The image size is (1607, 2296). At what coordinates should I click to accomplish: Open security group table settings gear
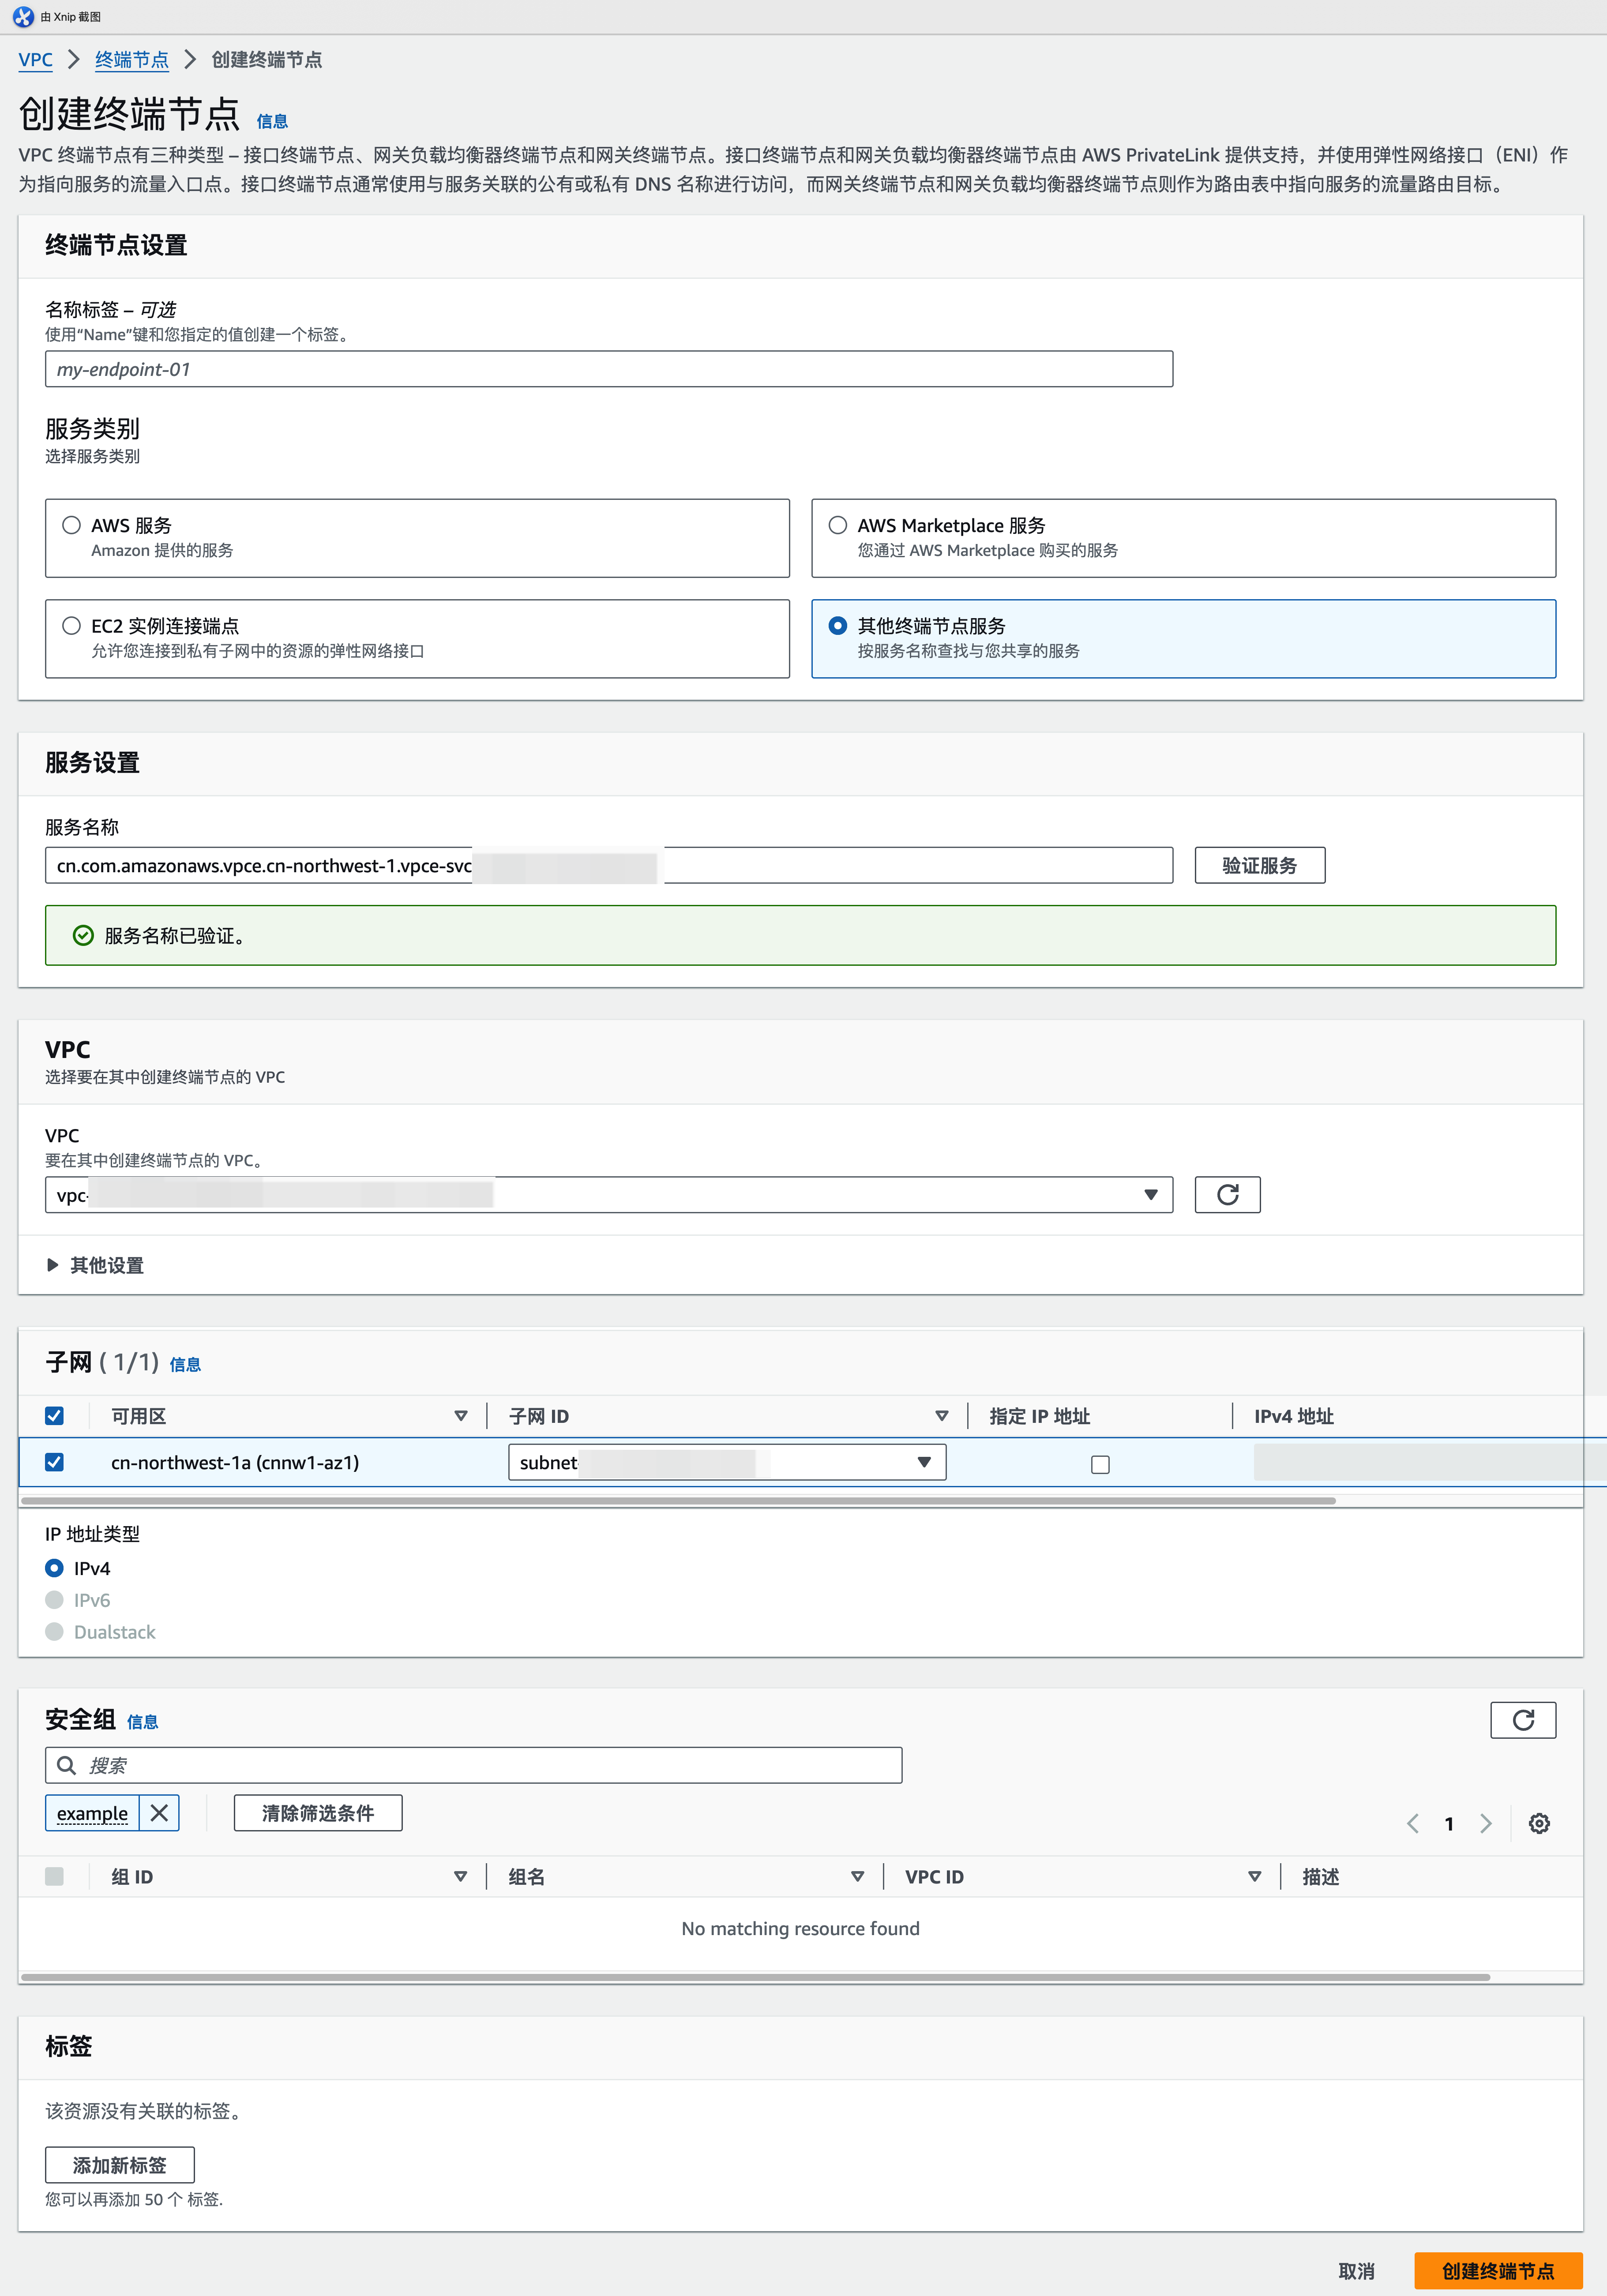click(1539, 1823)
